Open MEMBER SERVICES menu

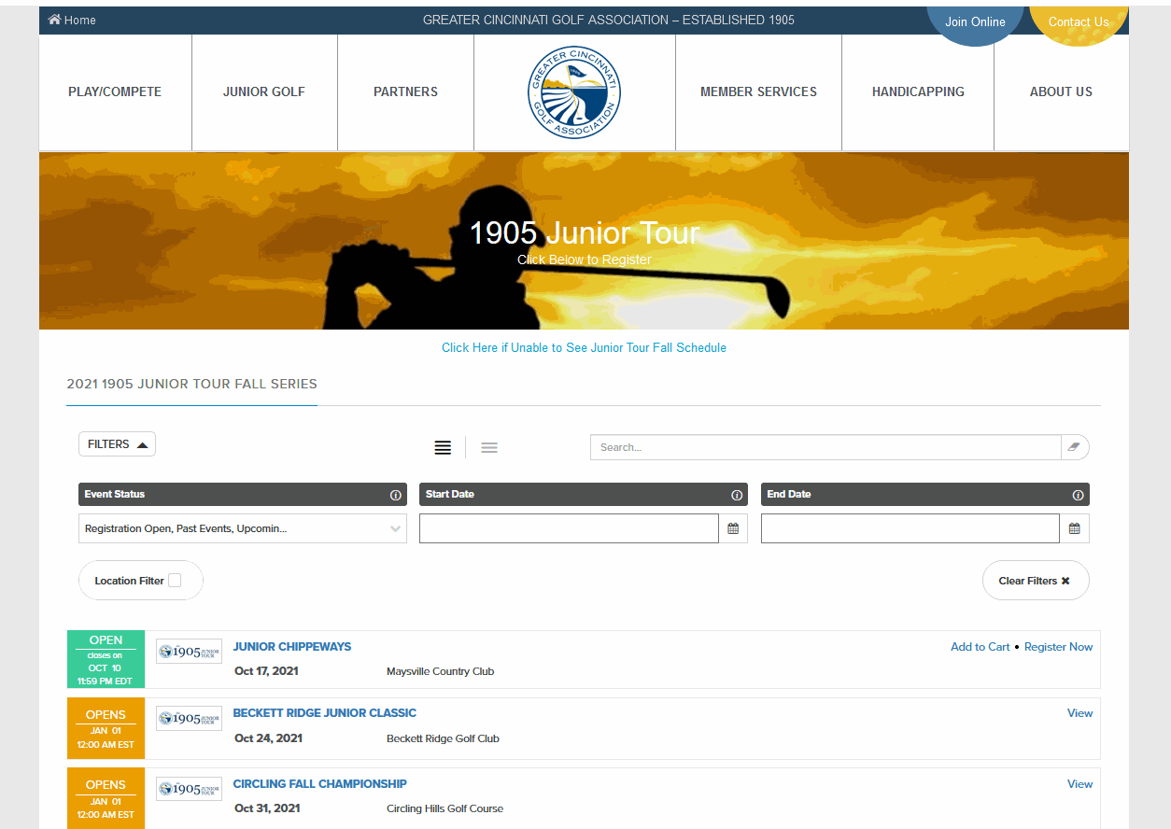758,91
